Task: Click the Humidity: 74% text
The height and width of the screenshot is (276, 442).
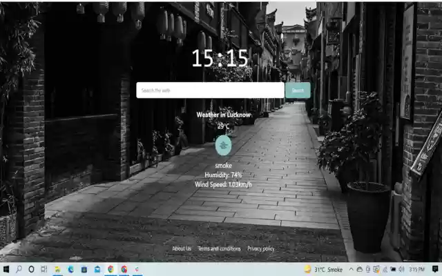Action: (x=223, y=175)
